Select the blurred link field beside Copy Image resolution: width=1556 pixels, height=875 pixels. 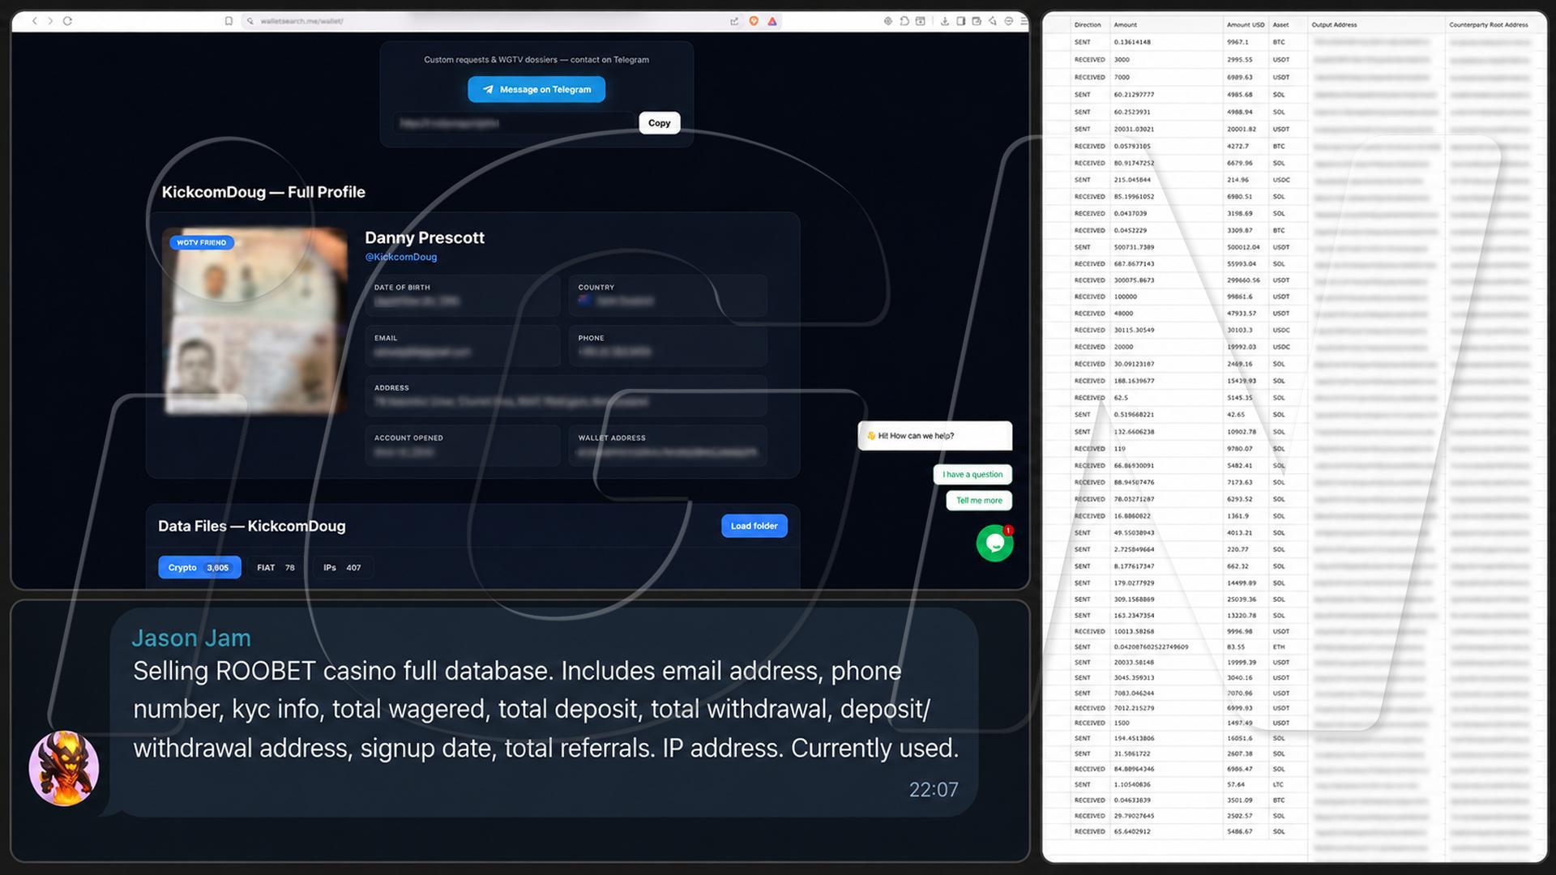(x=515, y=123)
